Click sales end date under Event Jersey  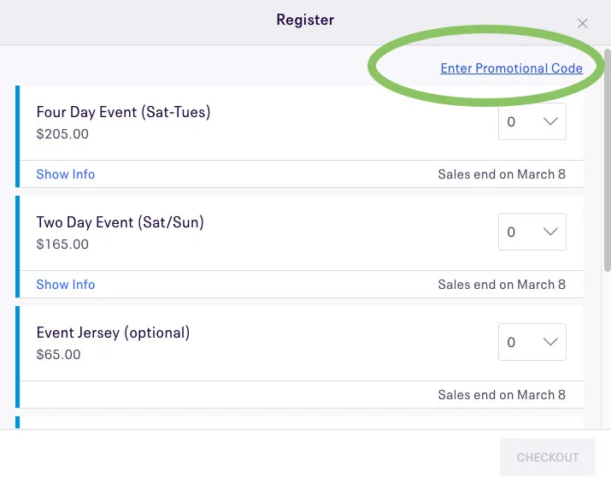(x=502, y=395)
